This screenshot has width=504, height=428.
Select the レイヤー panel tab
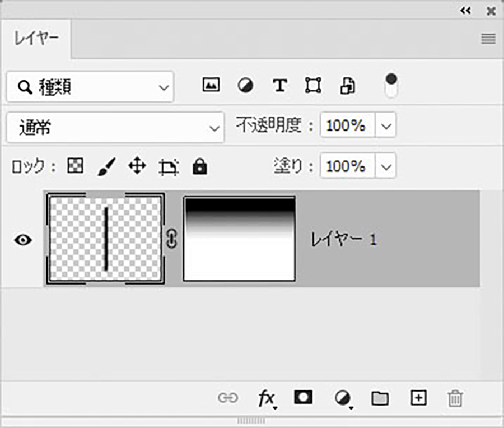(36, 39)
